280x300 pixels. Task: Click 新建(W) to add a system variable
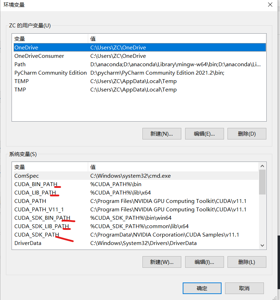click(x=161, y=262)
